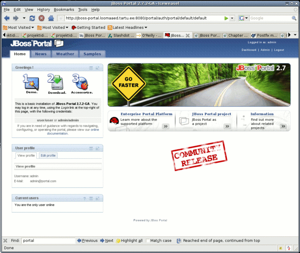Viewport: 300px width, 253px height.
Task: Select the View profile tab
Action: 26,155
